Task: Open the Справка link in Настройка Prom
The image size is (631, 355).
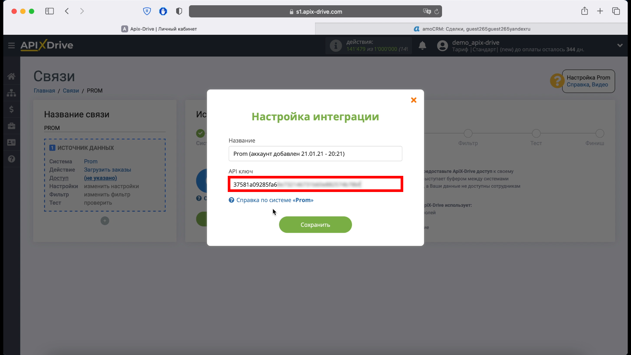Action: [x=578, y=84]
